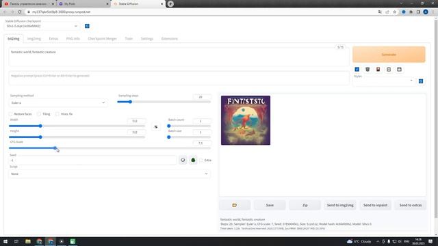Tick the Extra seed checkbox
This screenshot has height=246, width=438.
tap(201, 160)
